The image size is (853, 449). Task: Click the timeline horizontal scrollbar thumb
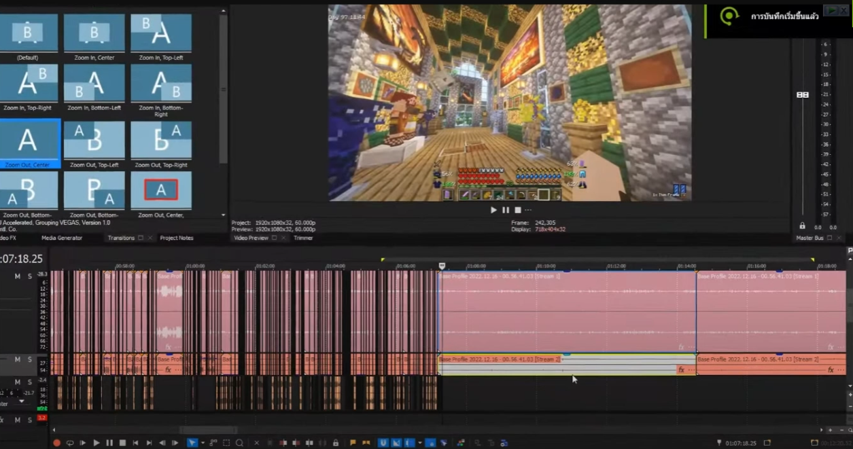click(x=208, y=430)
